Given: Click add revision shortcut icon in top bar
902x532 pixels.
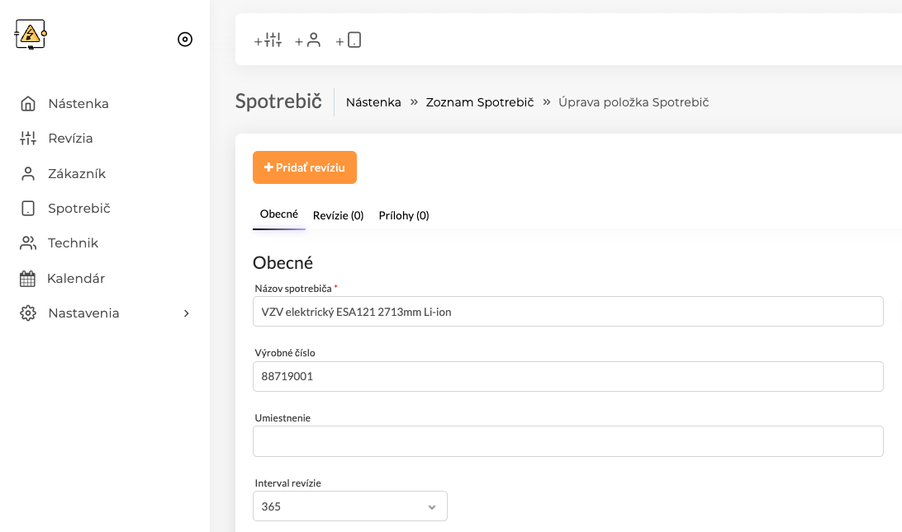Looking at the screenshot, I should [x=268, y=40].
